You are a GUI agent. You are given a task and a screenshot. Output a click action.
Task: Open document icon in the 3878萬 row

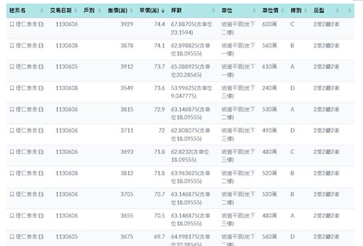(x=41, y=45)
